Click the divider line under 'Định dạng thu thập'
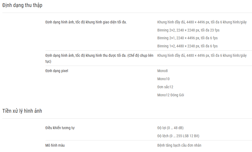 tap(127, 13)
